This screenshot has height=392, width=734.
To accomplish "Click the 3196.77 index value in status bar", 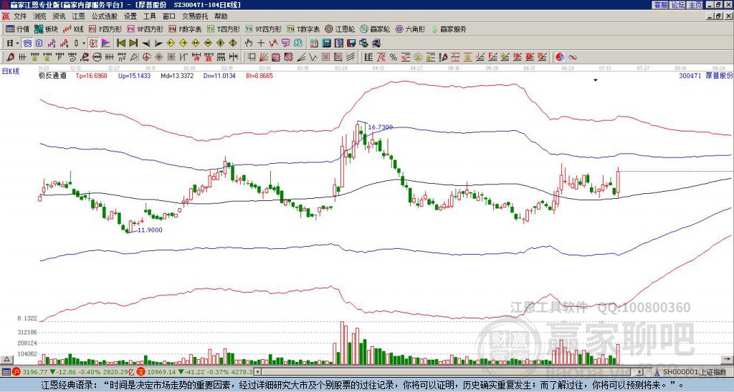I will click(34, 372).
